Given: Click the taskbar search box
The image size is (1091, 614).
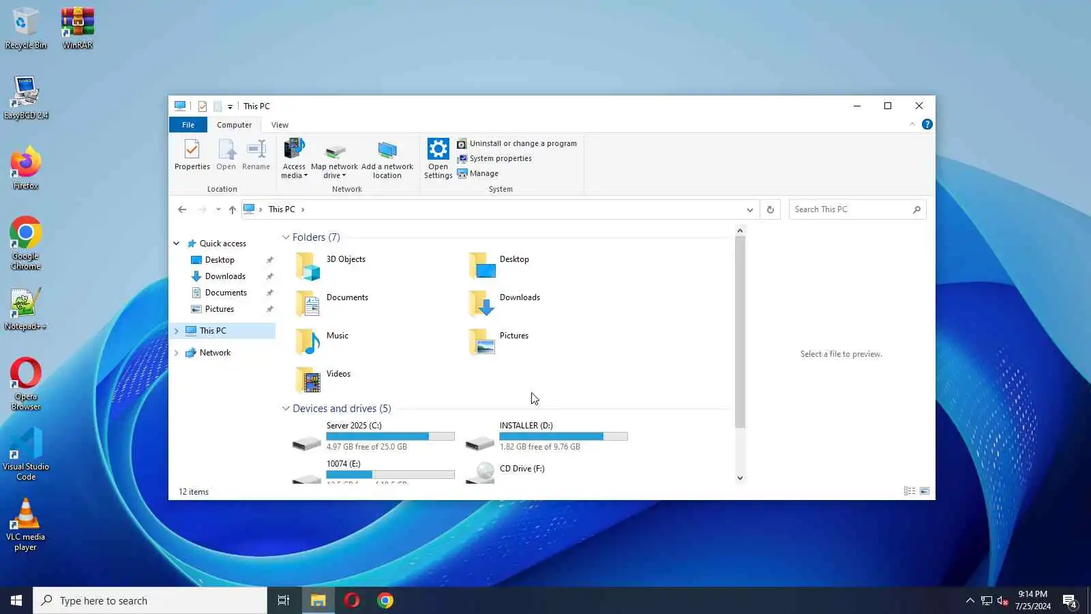Looking at the screenshot, I should 150,600.
